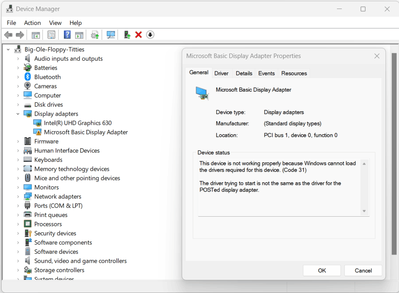Switch to the Details tab
The image size is (399, 293).
pos(244,73)
